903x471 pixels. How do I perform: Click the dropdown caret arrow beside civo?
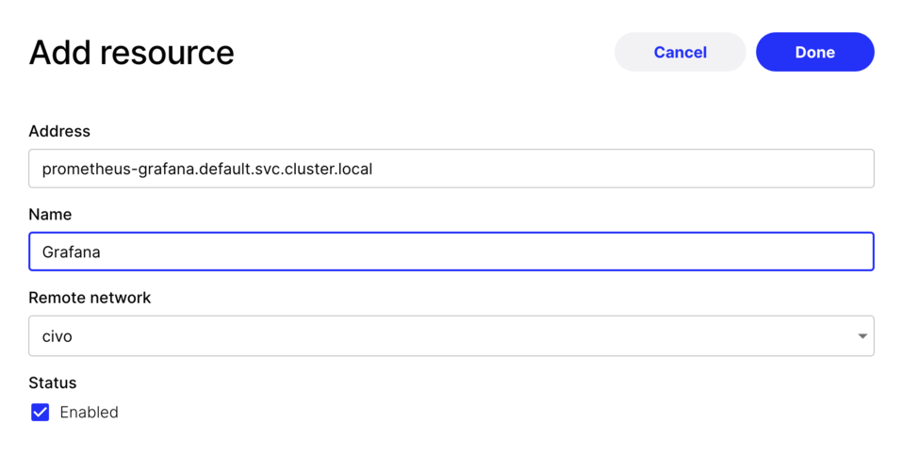tap(862, 336)
